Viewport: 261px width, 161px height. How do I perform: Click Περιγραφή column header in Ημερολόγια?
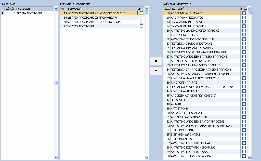[x=35, y=8]
